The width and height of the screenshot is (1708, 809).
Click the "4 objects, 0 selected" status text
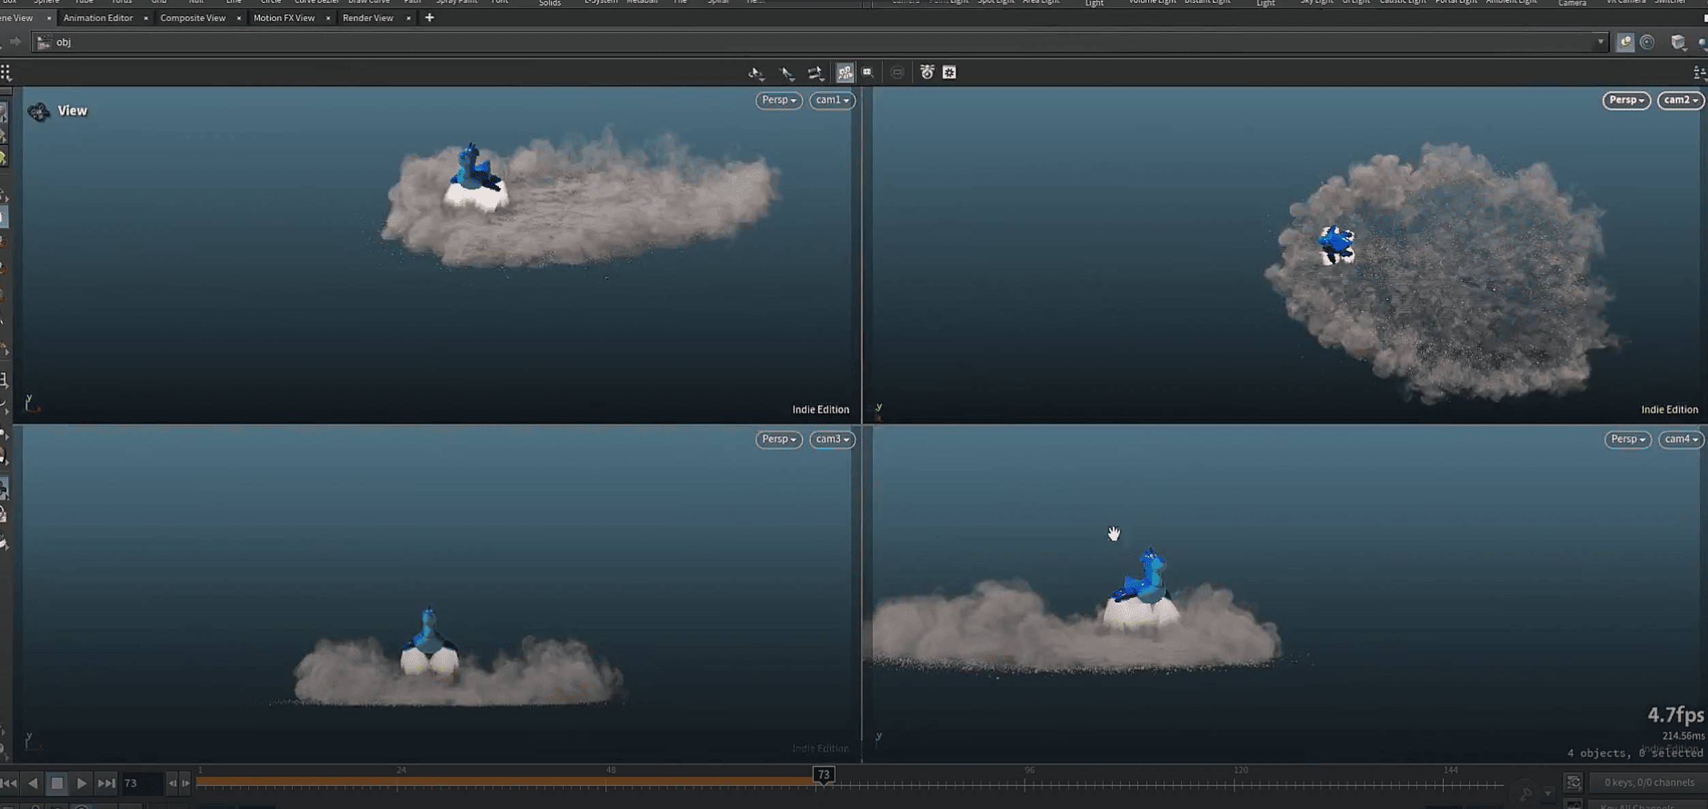point(1634,753)
